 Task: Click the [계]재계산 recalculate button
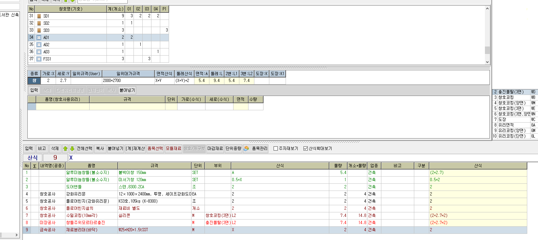[x=135, y=149]
